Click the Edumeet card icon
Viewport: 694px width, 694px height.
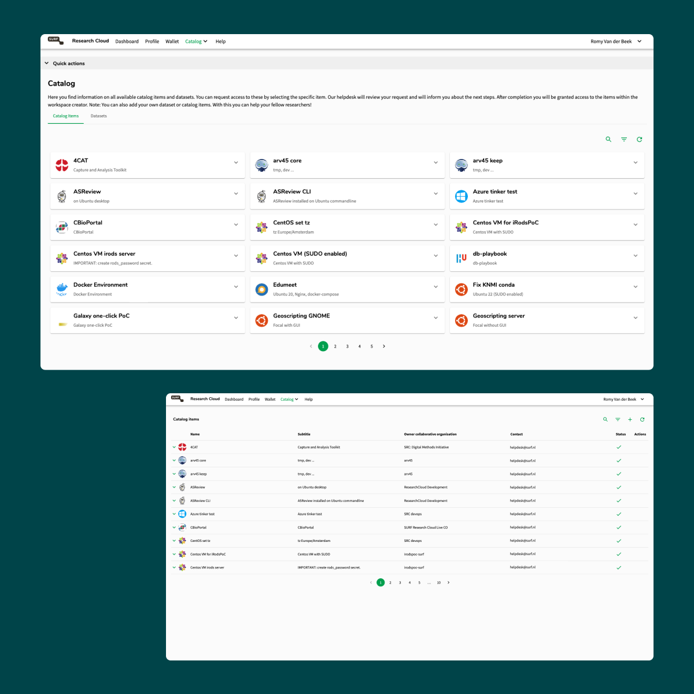click(262, 289)
